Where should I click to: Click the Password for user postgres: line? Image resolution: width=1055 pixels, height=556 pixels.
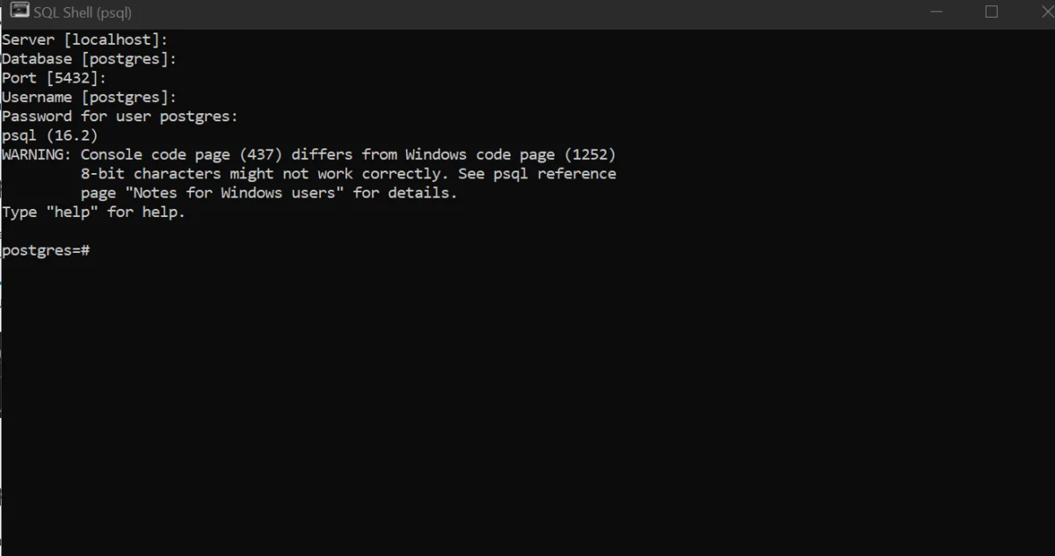click(x=119, y=116)
